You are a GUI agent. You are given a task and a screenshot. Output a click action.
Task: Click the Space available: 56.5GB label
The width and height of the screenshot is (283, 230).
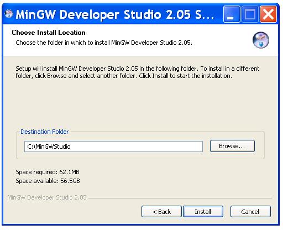pos(48,181)
